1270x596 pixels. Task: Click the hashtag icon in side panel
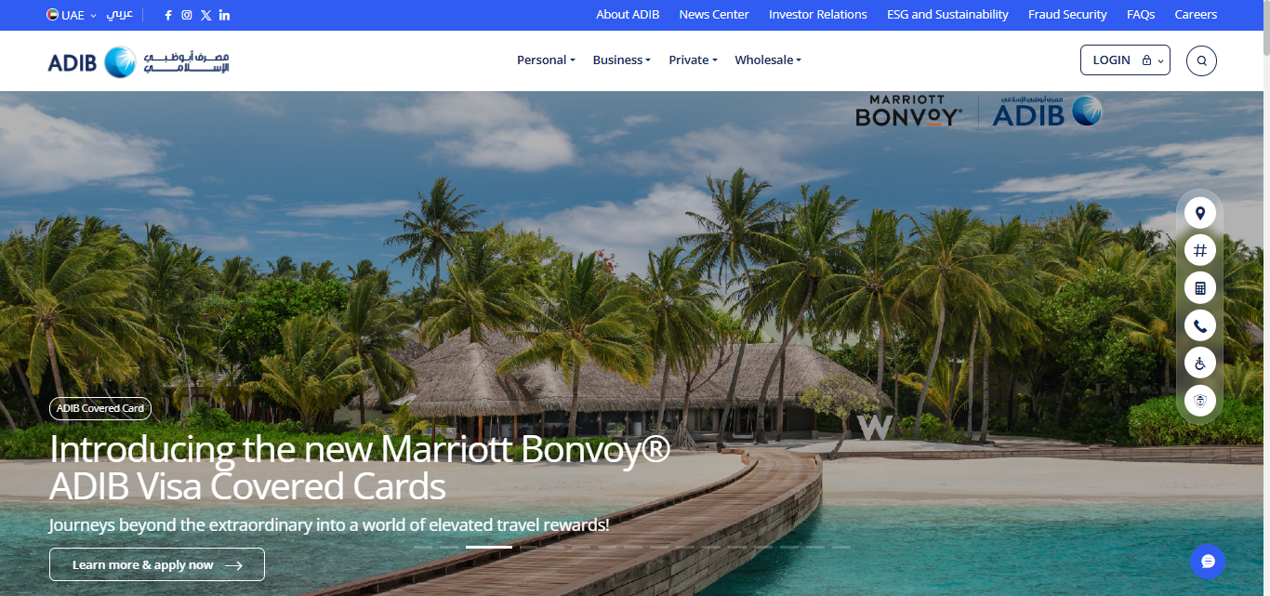[1200, 251]
